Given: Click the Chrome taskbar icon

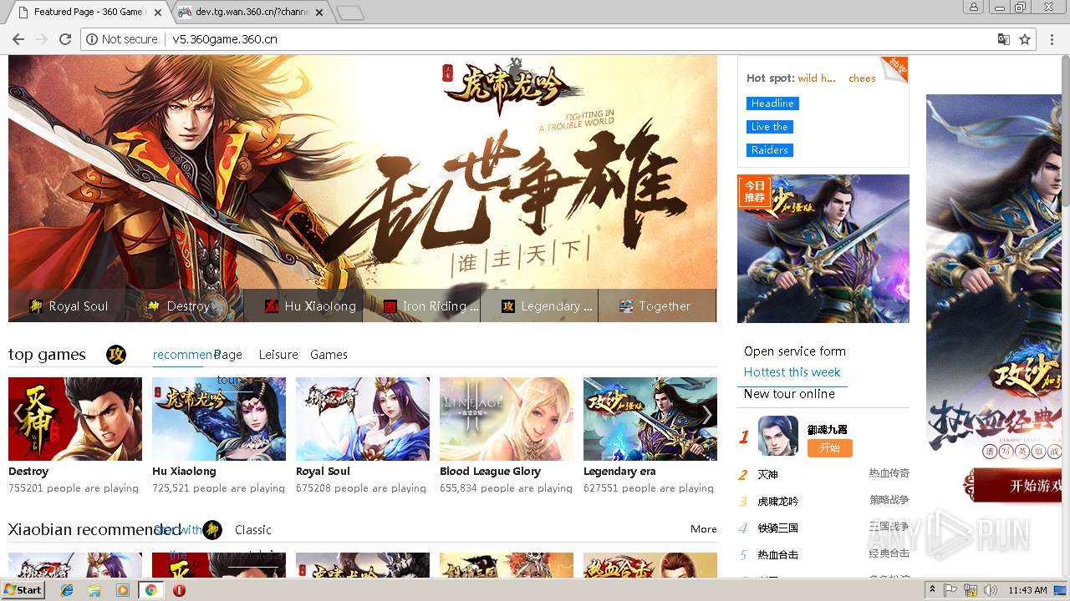Looking at the screenshot, I should point(150,590).
